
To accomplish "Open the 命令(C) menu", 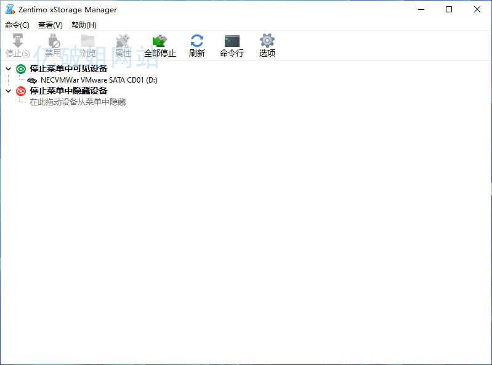I will coord(17,25).
